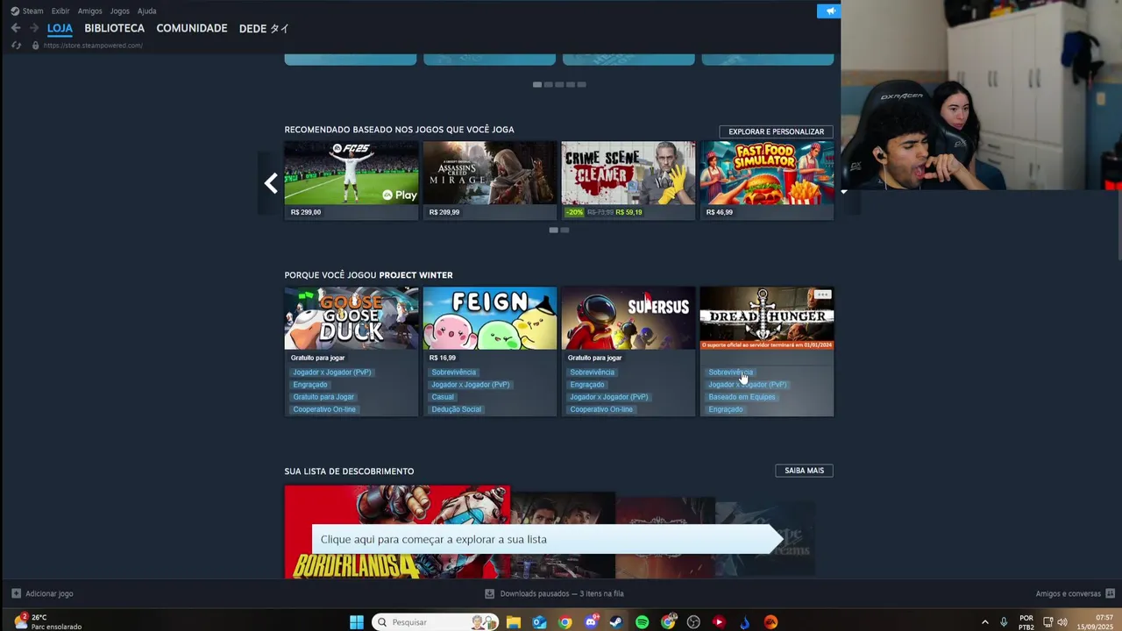Click the previous carousel arrow in recommendations

click(271, 183)
